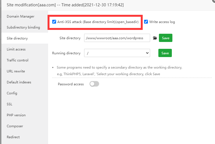Click the folder browse icon
This screenshot has height=144, width=215.
[x=155, y=38]
